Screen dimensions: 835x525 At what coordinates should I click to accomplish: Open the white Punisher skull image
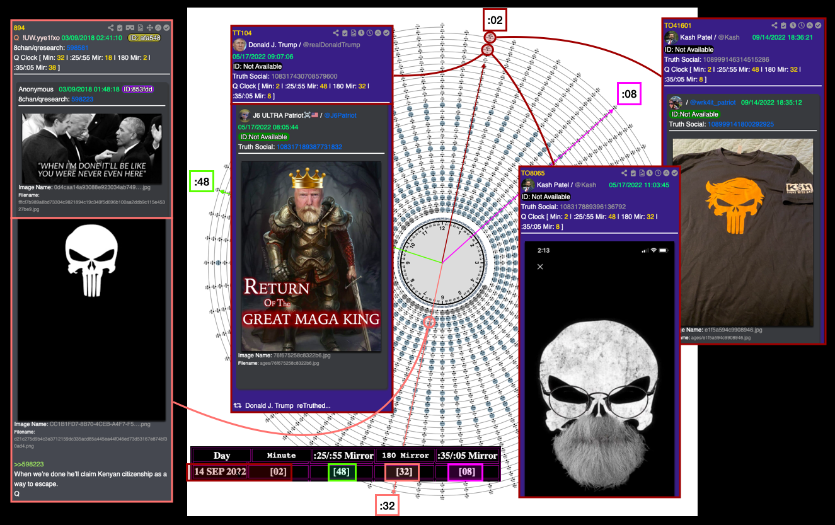pos(91,320)
